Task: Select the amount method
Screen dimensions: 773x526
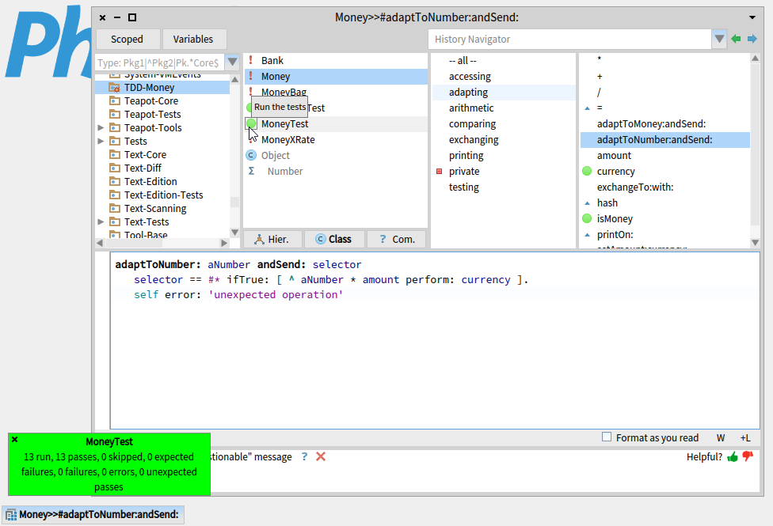Action: tap(665, 155)
